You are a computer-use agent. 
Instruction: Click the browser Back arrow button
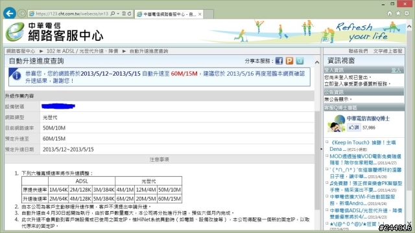[x=10, y=13]
